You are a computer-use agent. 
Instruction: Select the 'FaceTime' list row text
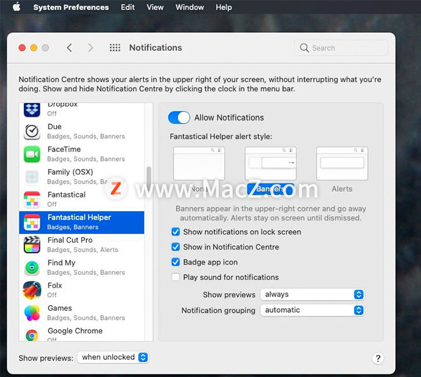(64, 149)
